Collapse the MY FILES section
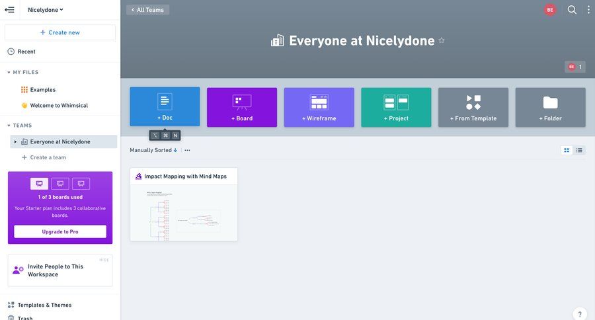 9,72
